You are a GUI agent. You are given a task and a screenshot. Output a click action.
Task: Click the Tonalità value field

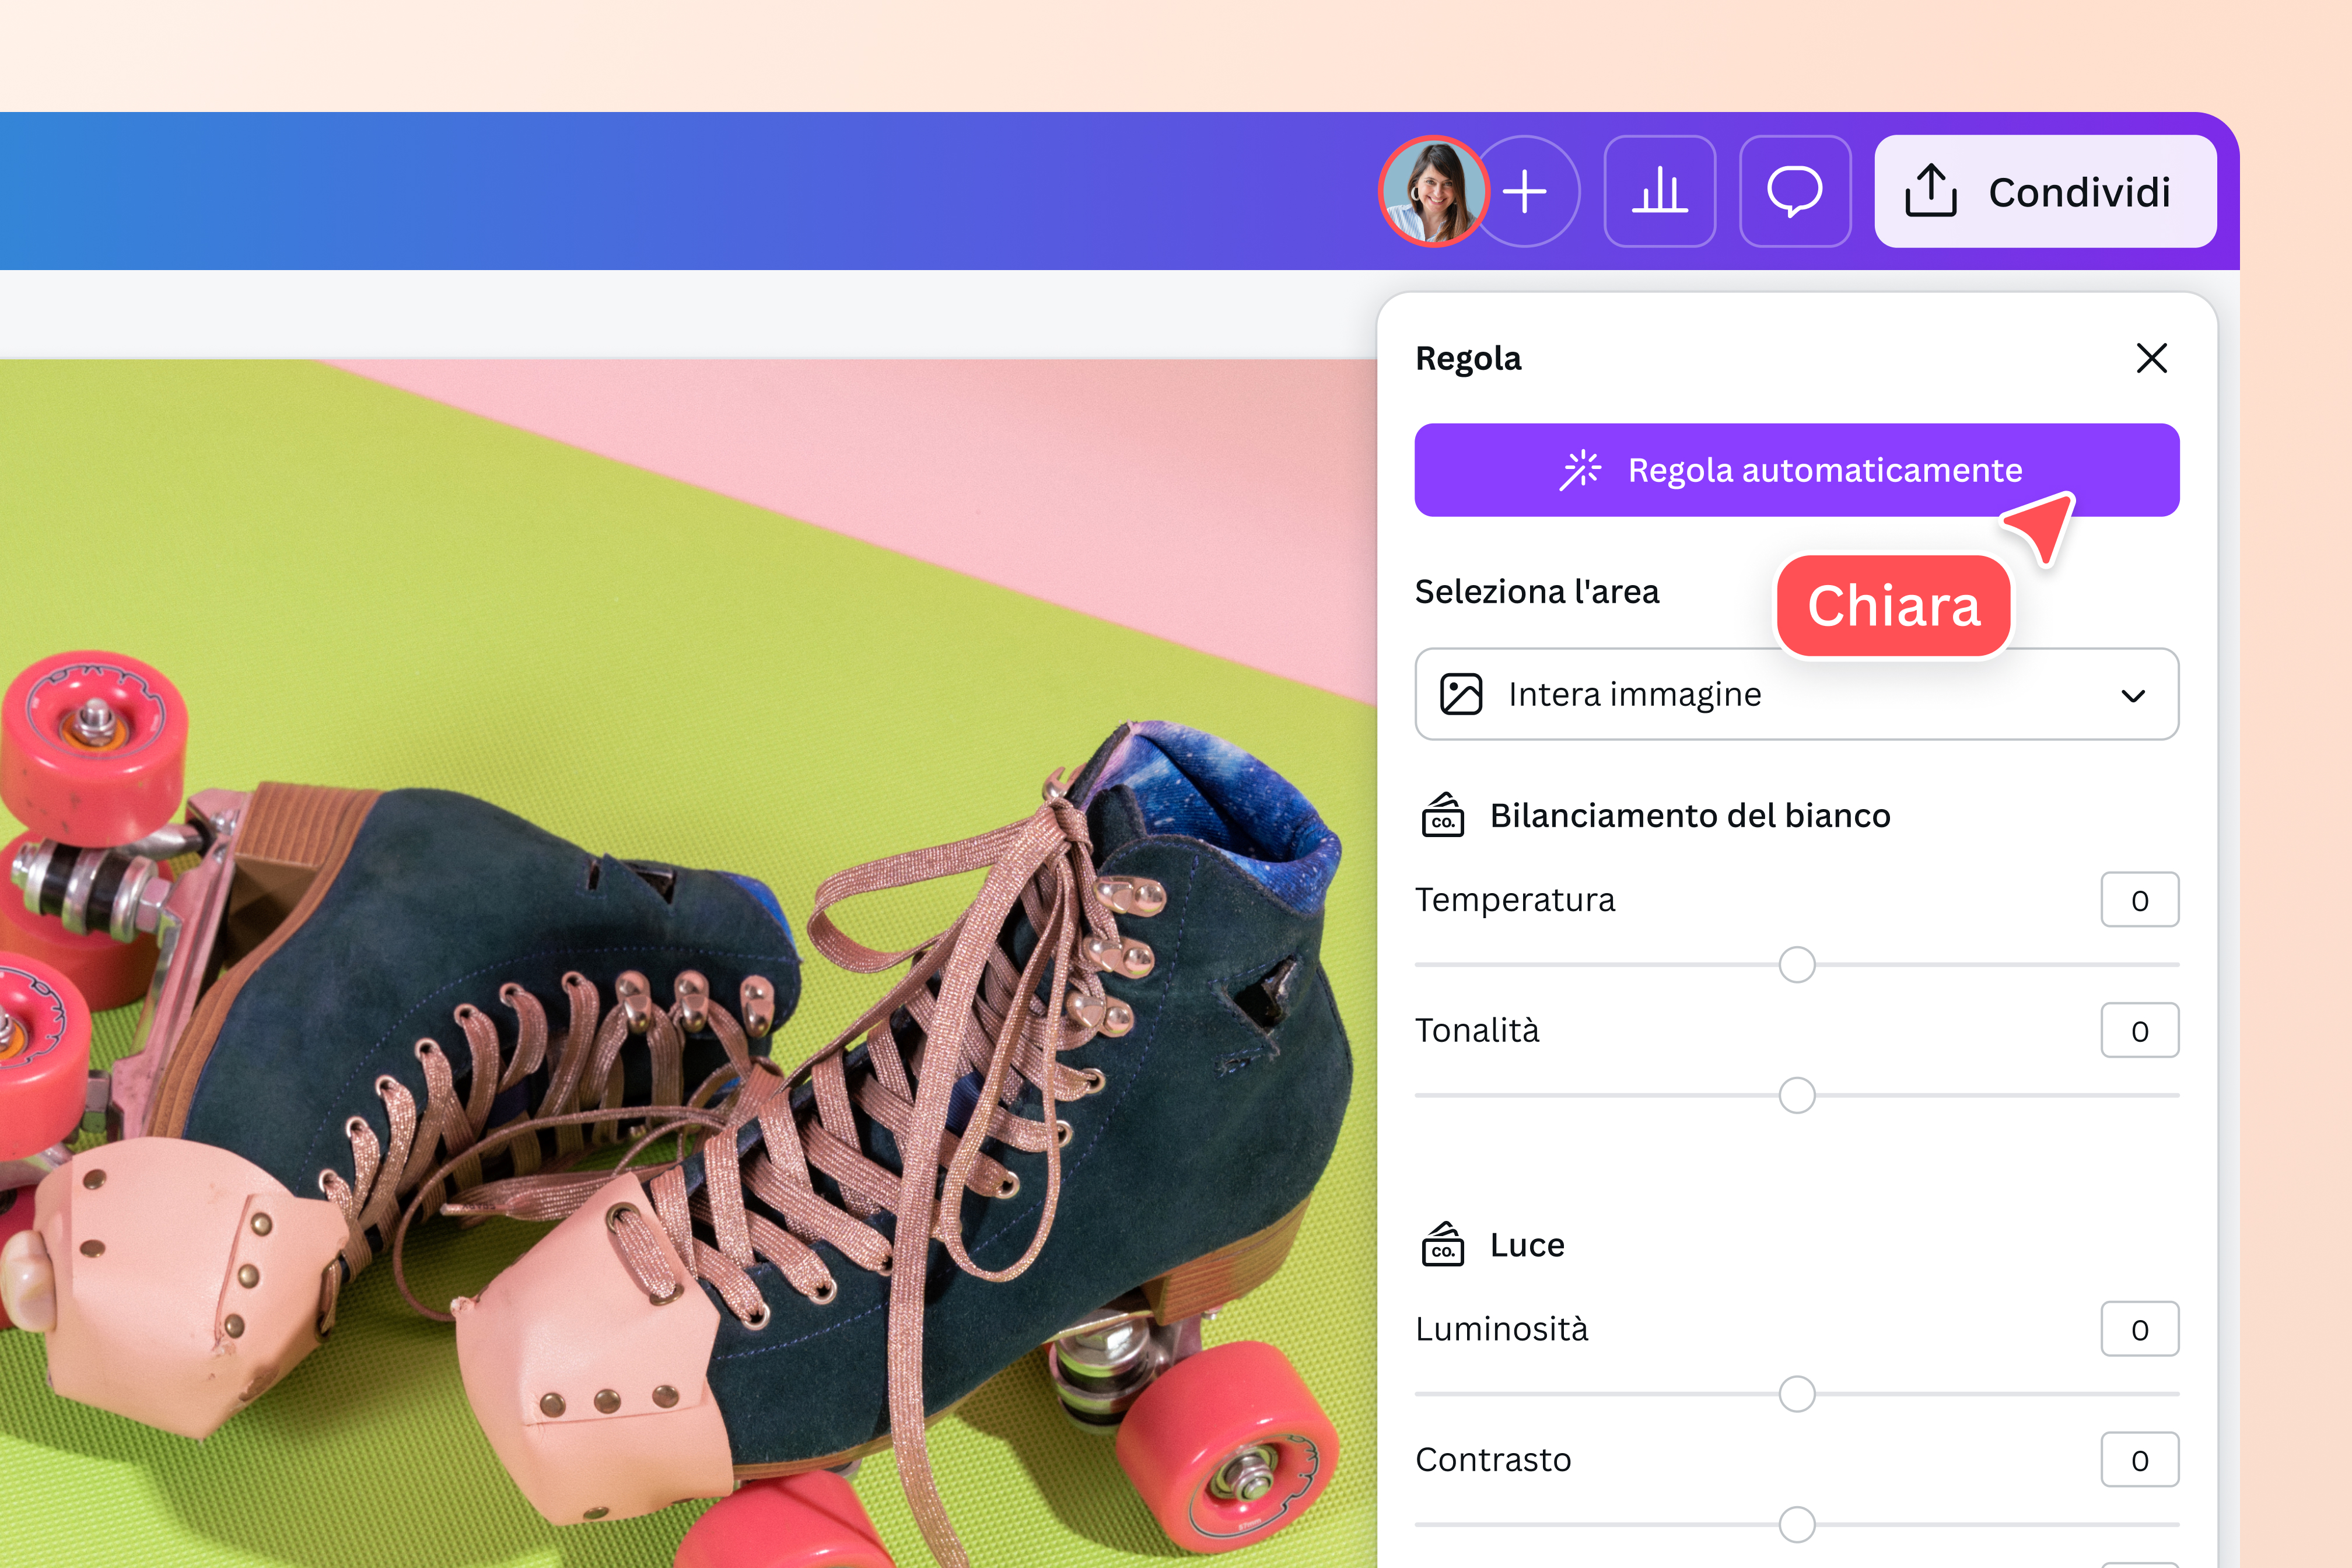(2139, 1030)
